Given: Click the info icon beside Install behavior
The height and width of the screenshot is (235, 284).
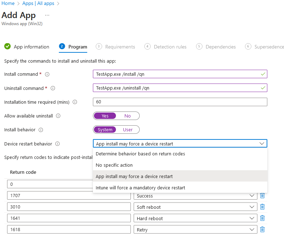Looking at the screenshot, I should (x=41, y=130).
